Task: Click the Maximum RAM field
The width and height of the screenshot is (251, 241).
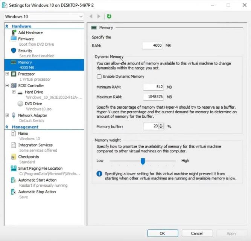Action: pos(154,97)
